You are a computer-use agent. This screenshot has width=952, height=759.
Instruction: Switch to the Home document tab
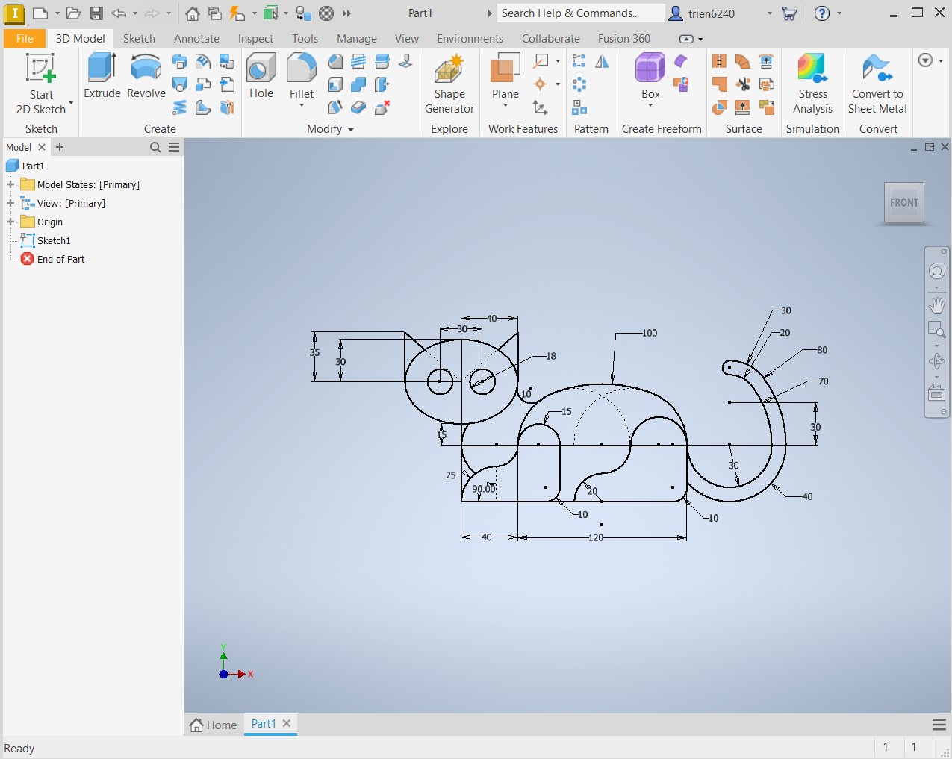click(214, 725)
